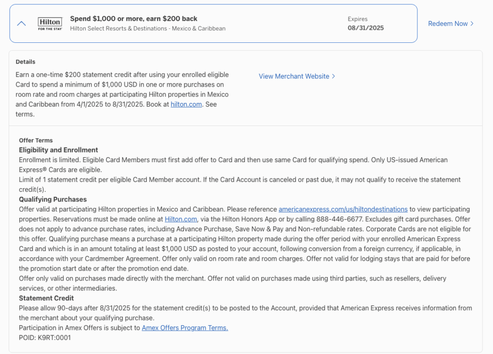Viewport: 493px width, 354px height.
Task: Click the 'POID: K9RT:0001' text
Action: tap(45, 338)
